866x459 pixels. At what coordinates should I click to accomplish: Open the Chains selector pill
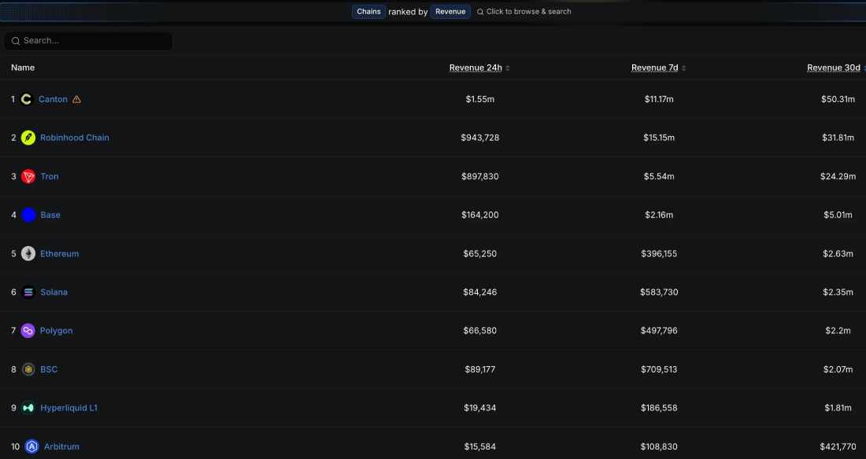click(368, 12)
